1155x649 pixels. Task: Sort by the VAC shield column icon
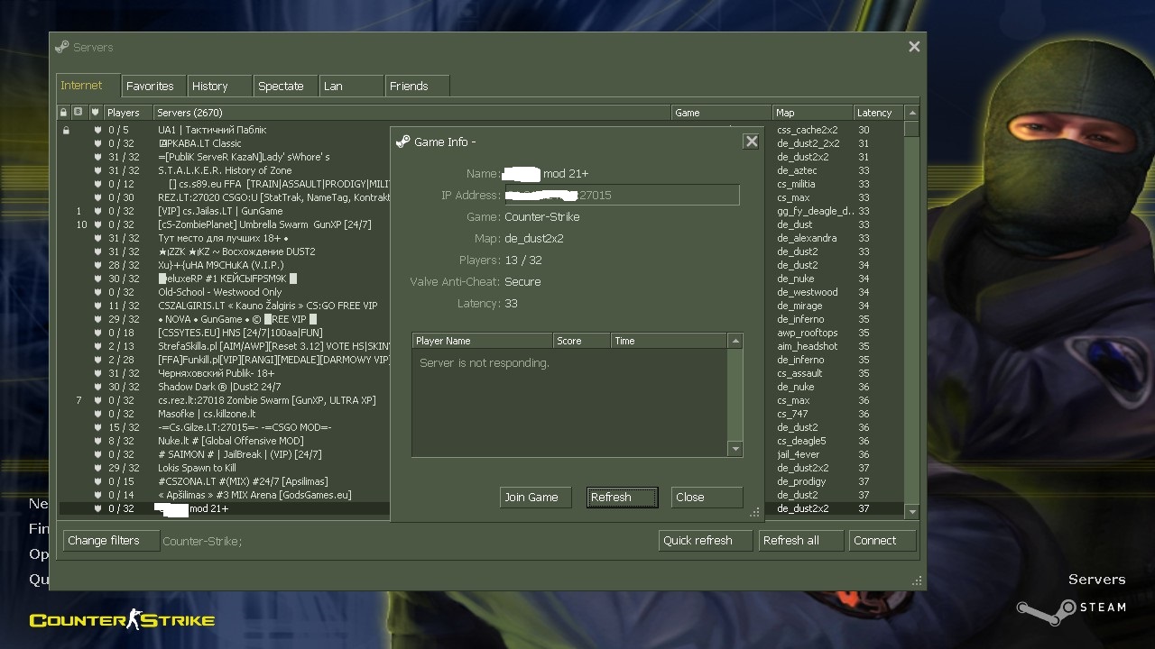[95, 113]
